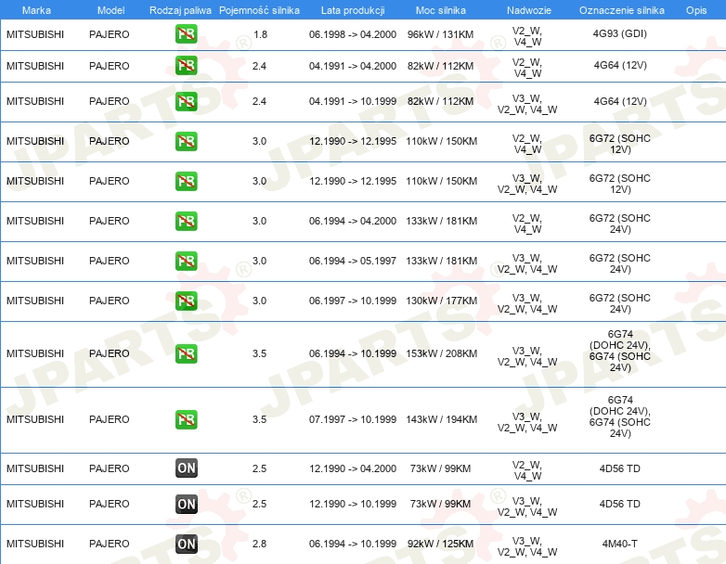Select PB icon for 133kW row ending 04.2000

coord(186,221)
